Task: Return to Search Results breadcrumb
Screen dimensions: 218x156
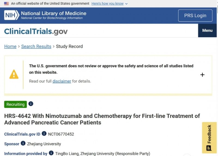Action: [36, 46]
